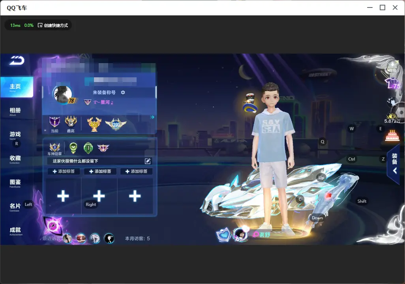The image size is (405, 284).
Task: Click the 0.0% packet loss indicator
Action: (29, 25)
